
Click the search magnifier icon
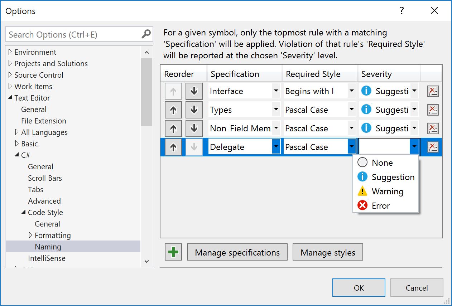pos(146,34)
